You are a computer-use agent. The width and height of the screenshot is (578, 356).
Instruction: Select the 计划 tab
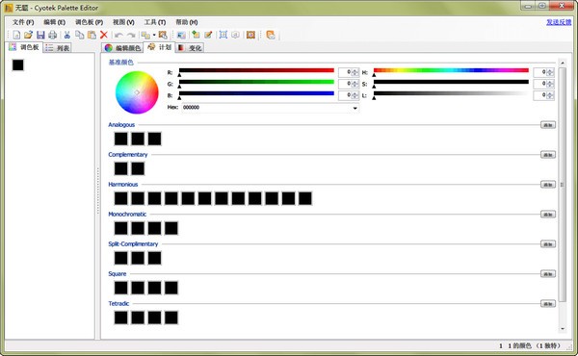159,47
